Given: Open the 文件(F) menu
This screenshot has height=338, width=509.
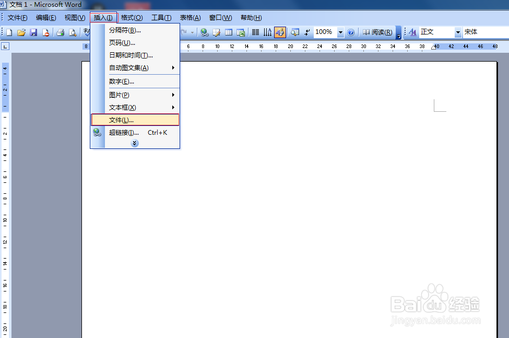Looking at the screenshot, I should (x=18, y=18).
